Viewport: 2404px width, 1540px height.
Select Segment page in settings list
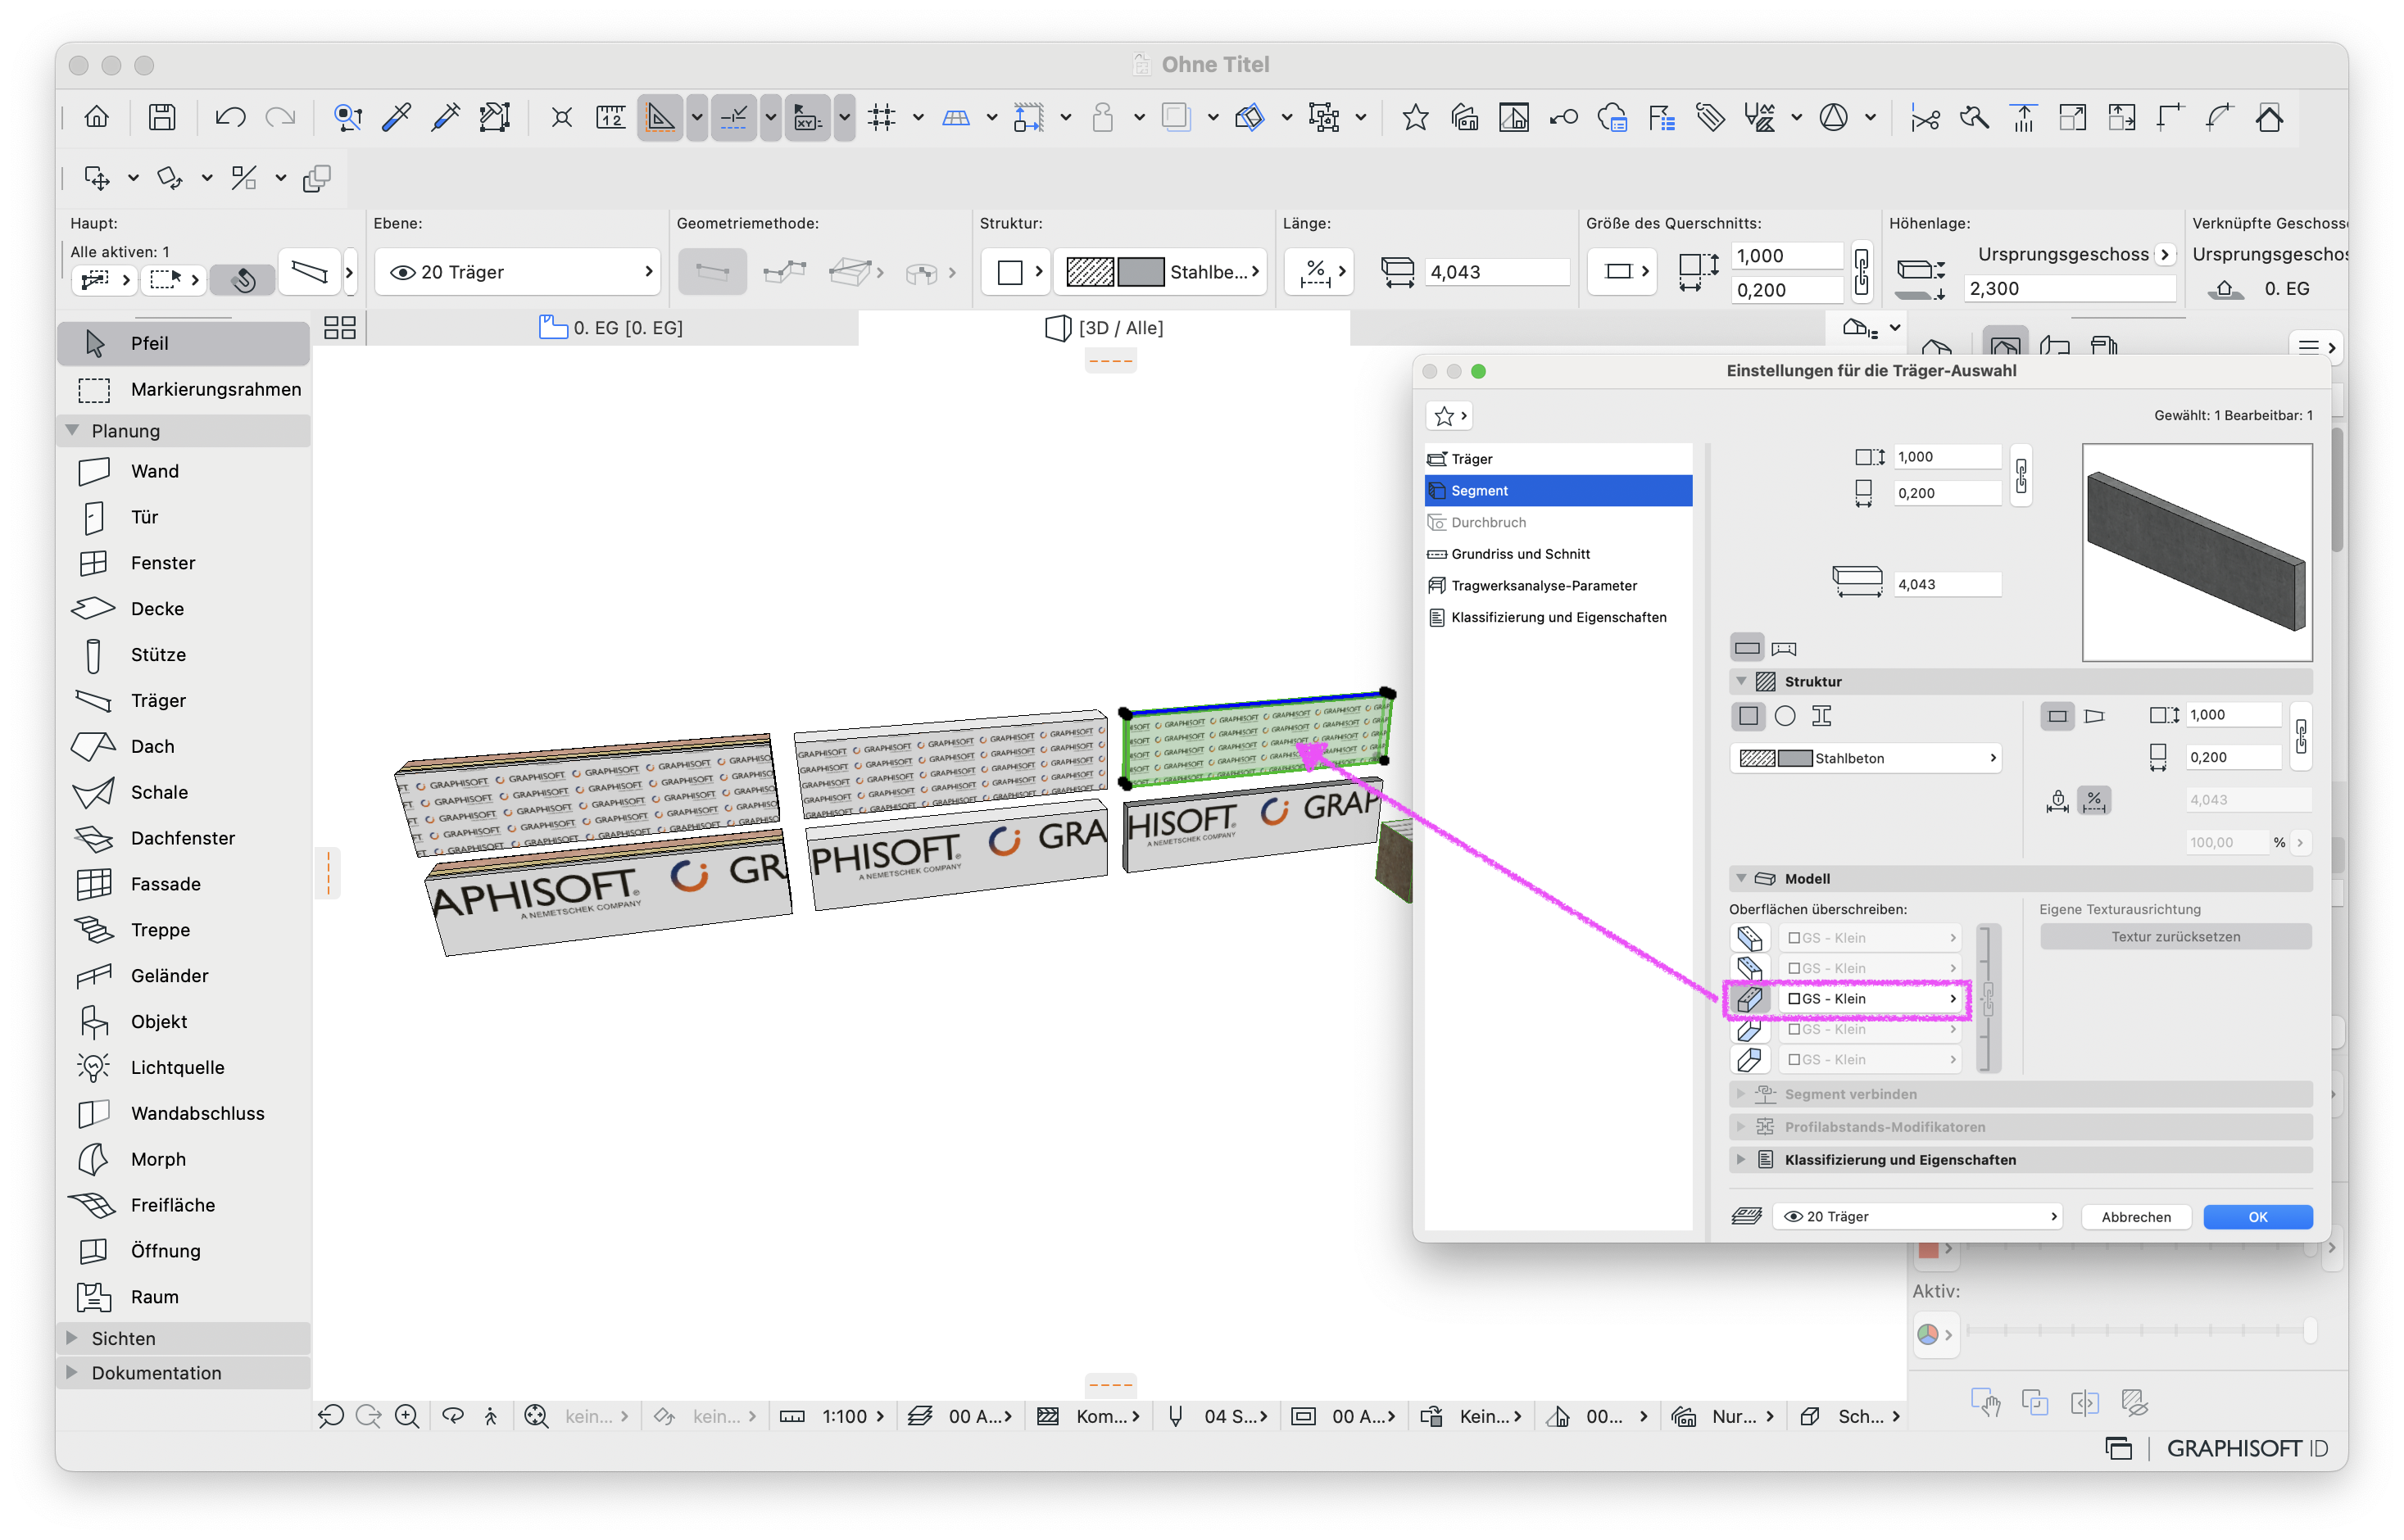point(1558,491)
